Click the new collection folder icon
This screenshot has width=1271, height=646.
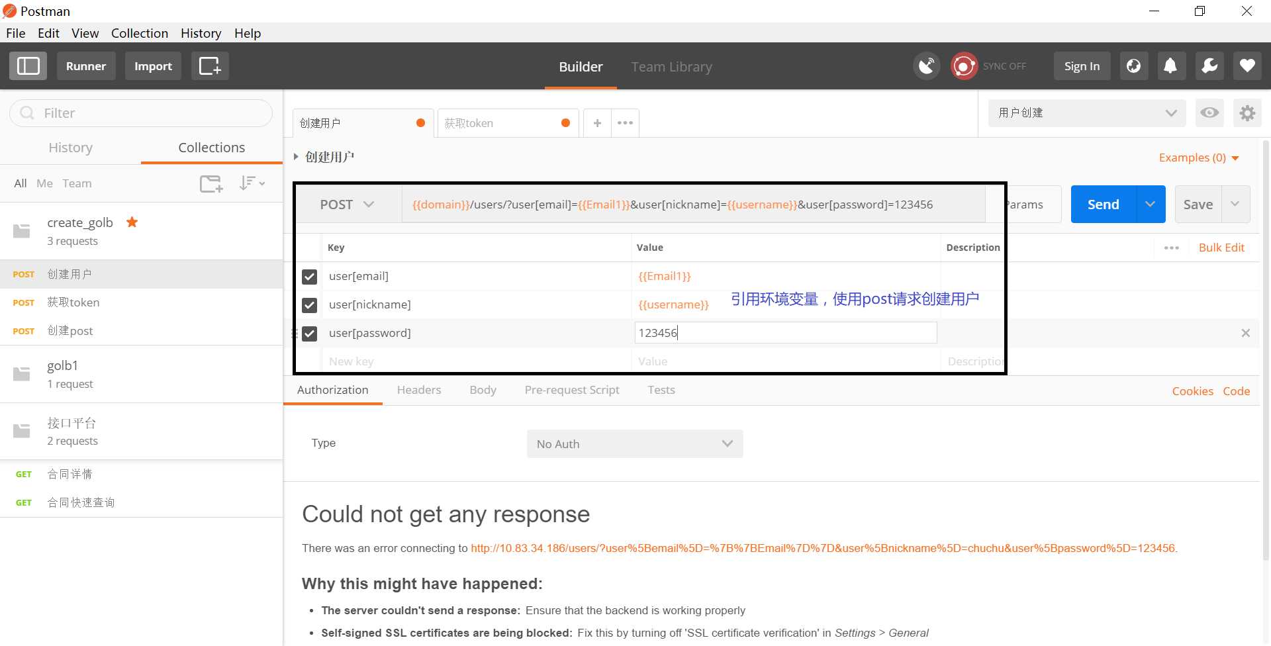click(x=211, y=183)
